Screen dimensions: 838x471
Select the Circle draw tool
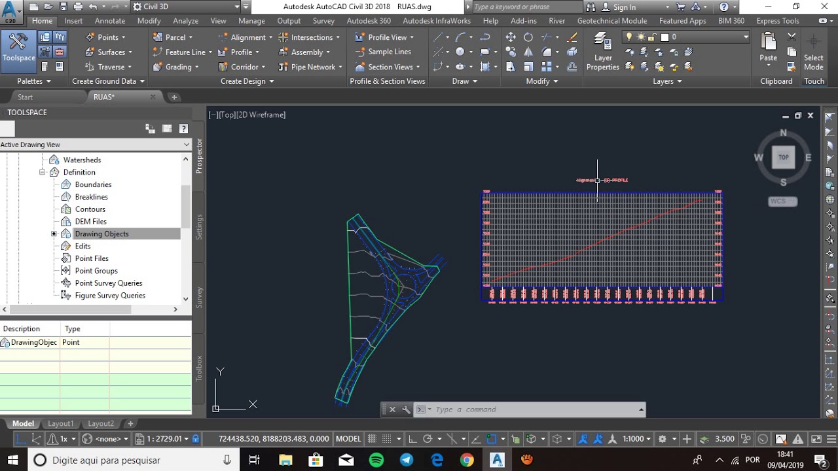click(460, 52)
